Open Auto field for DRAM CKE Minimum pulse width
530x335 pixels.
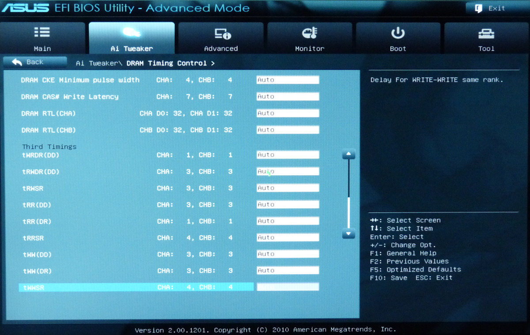288,80
